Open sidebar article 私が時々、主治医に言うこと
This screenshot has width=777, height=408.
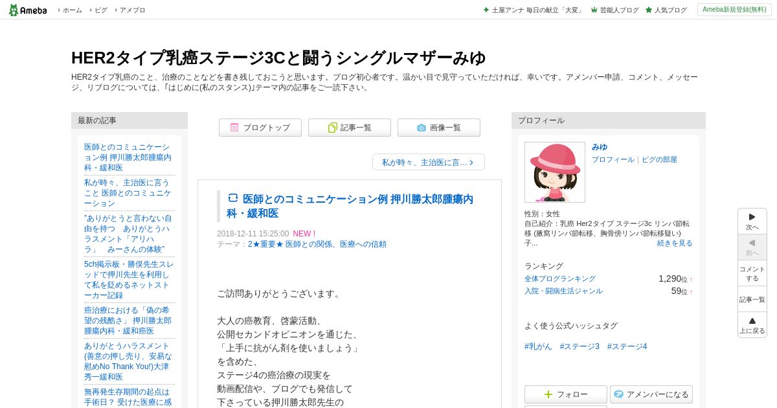128,193
